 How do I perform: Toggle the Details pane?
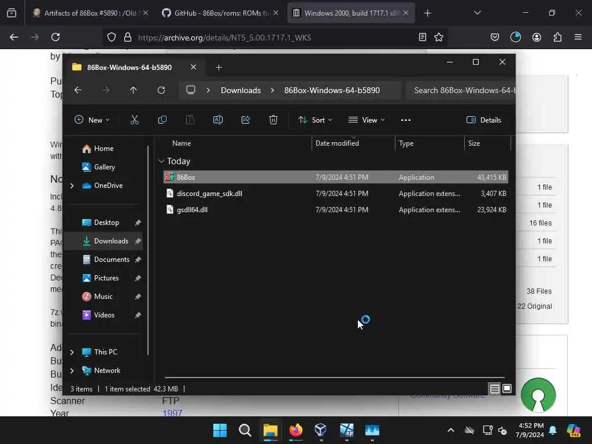(x=484, y=120)
